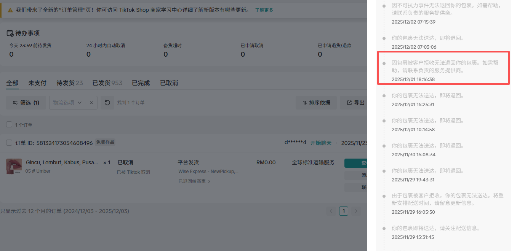Screen dimensions: 517x251
Task: Go to next page with the right arrow
Action: coord(355,211)
